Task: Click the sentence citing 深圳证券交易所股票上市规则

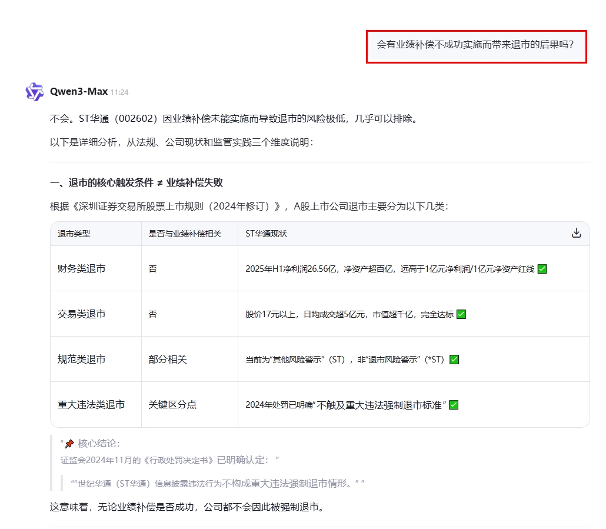Action: (x=249, y=207)
